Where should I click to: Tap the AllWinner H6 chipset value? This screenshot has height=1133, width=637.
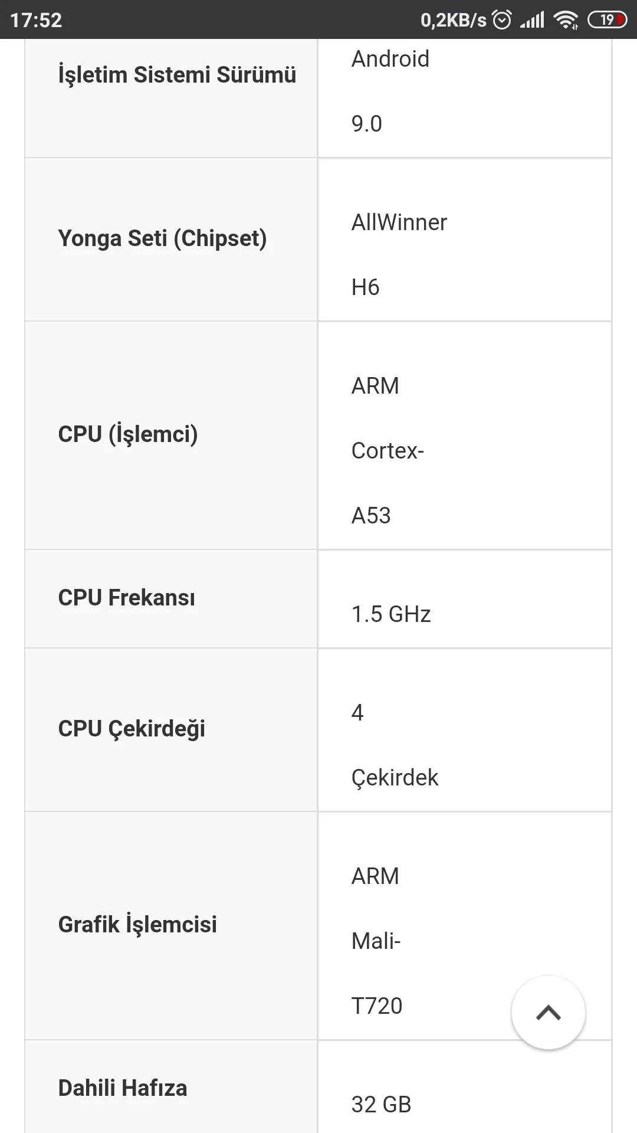pos(399,254)
